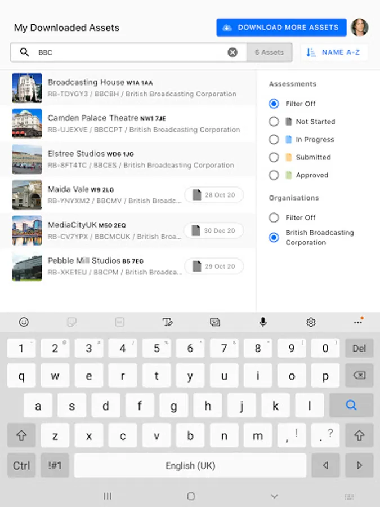Select British Broadcasting Corporation organisation filter

pos(274,237)
